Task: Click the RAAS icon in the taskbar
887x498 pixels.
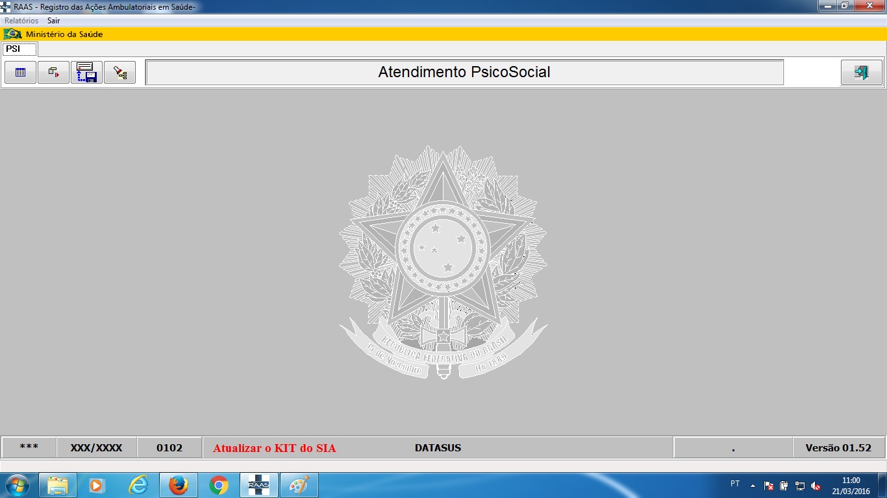Action: click(x=258, y=485)
